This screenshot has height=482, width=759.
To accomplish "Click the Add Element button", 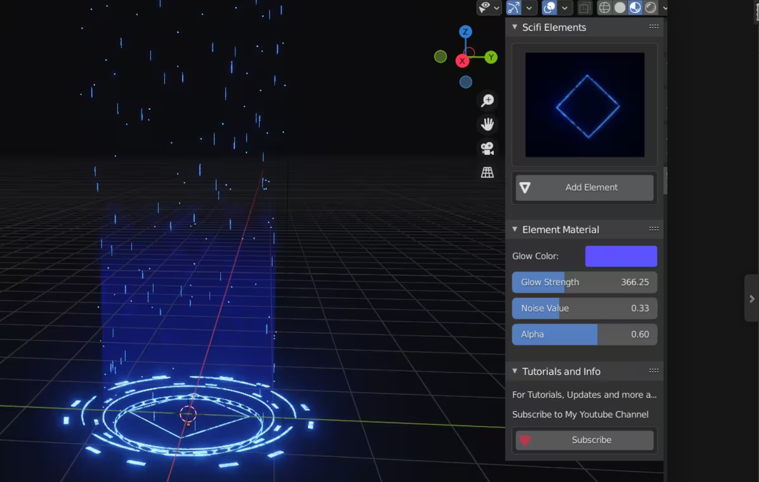I will (585, 187).
